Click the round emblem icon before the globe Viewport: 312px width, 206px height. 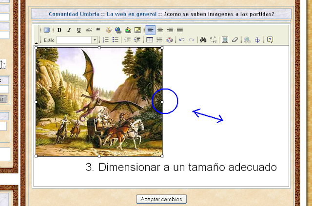pyautogui.click(x=109, y=30)
